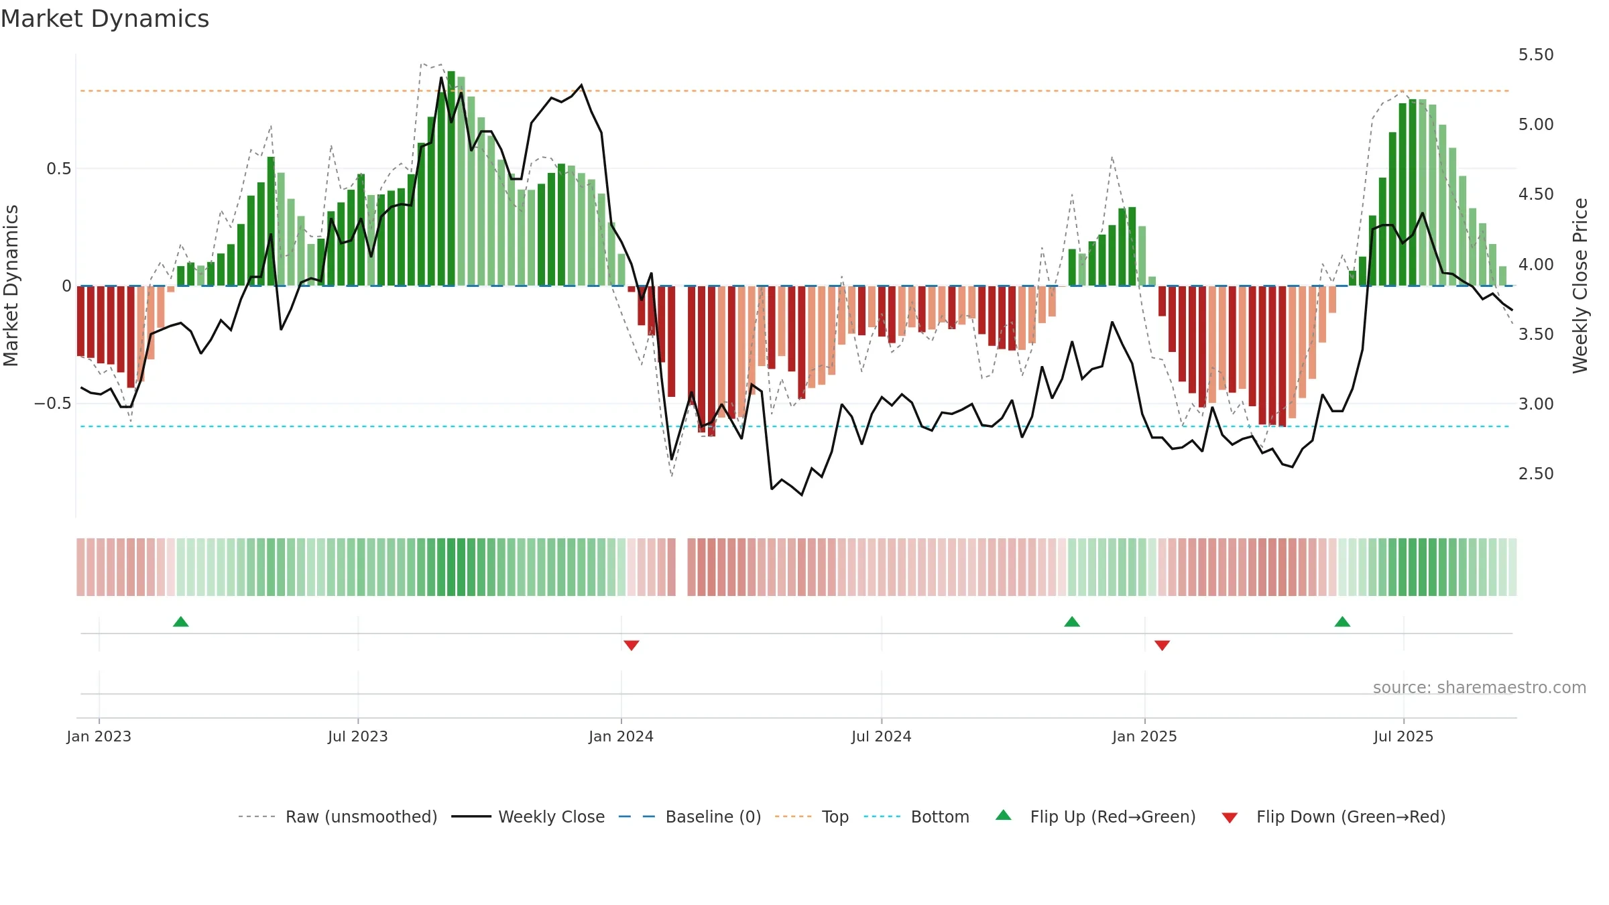Click the flip-down marker at Jan 2024
The image size is (1609, 905).
coord(632,645)
